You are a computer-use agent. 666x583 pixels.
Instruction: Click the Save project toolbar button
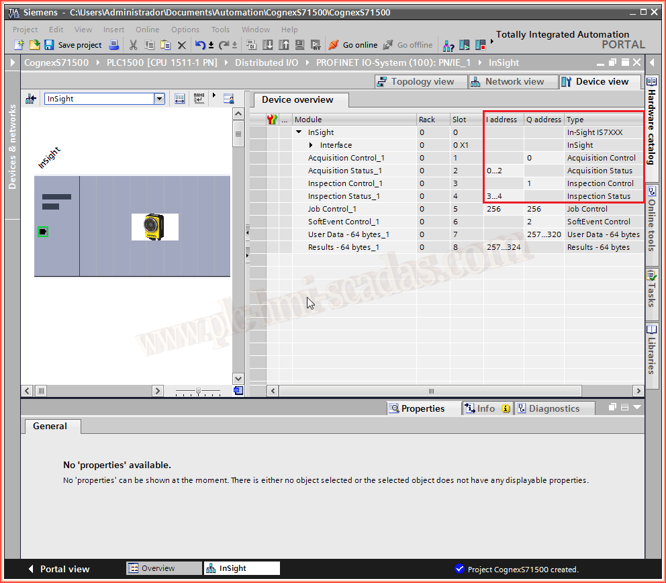73,45
